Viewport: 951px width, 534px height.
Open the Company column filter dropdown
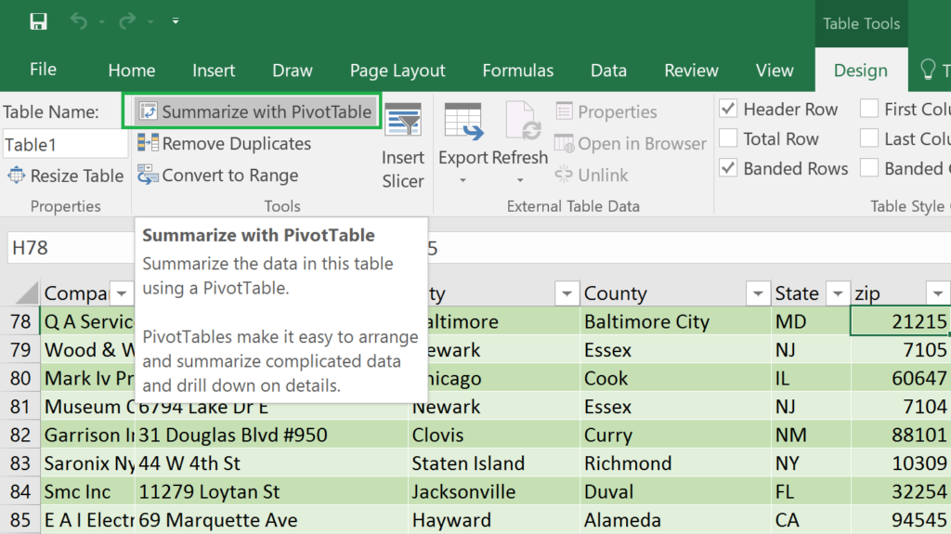(x=122, y=293)
